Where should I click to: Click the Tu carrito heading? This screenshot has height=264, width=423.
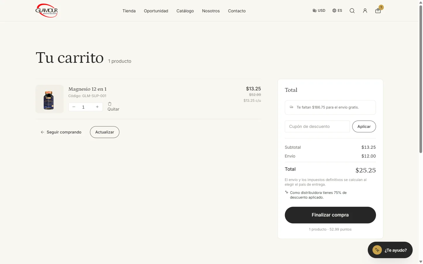(70, 57)
